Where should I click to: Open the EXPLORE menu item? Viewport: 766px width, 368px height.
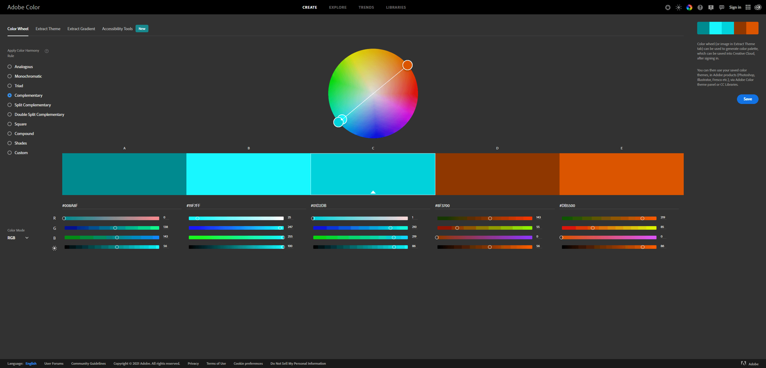[338, 7]
